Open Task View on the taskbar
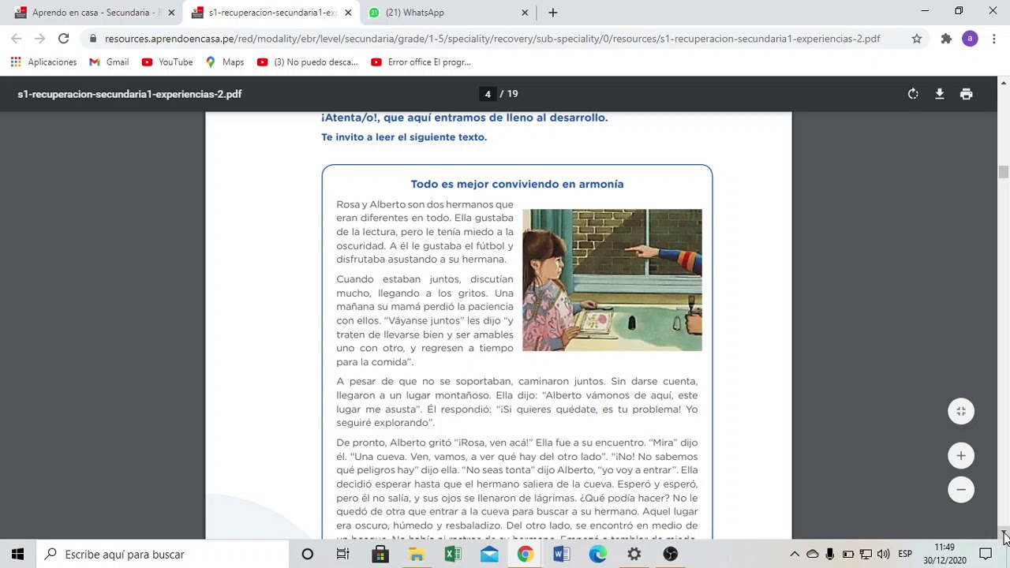Screen dimensions: 1010x568 coord(343,555)
